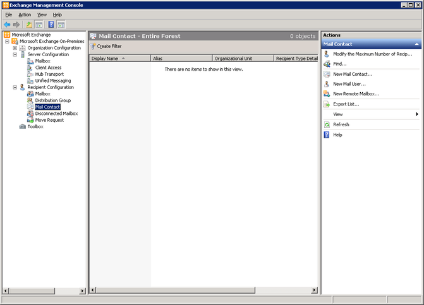Viewport: 424px width, 305px height.
Task: Click the New Remote Mailbox icon
Action: click(327, 93)
